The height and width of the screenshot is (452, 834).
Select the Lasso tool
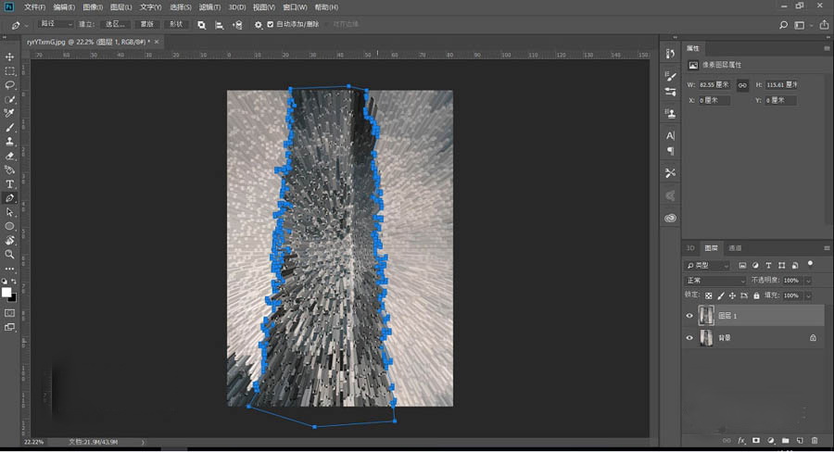pyautogui.click(x=10, y=85)
